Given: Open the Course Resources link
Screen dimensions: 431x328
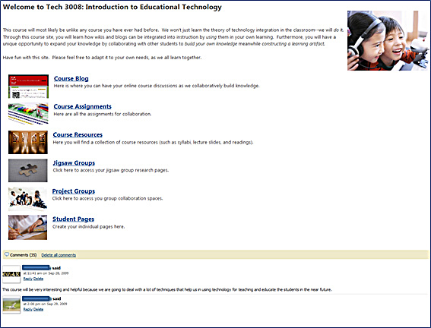Looking at the screenshot, I should pyautogui.click(x=78, y=134).
